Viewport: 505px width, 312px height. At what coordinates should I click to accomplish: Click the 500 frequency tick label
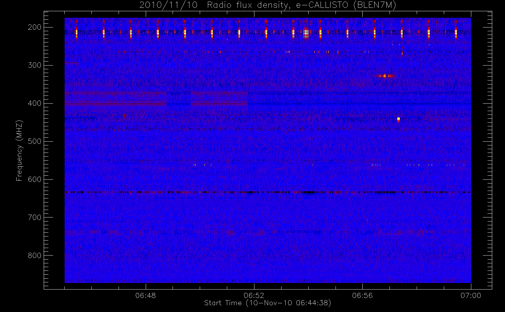(x=35, y=141)
